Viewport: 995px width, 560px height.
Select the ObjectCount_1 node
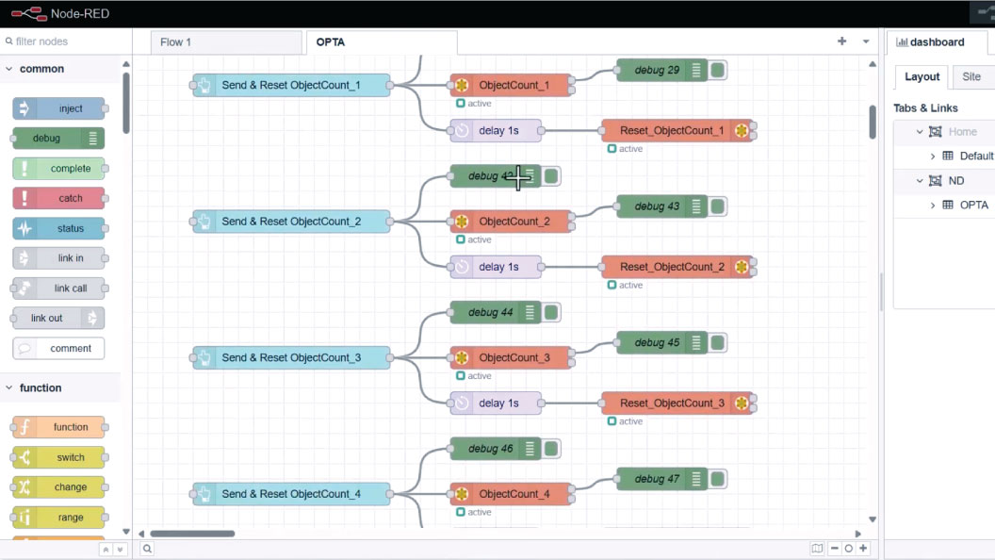pyautogui.click(x=513, y=85)
